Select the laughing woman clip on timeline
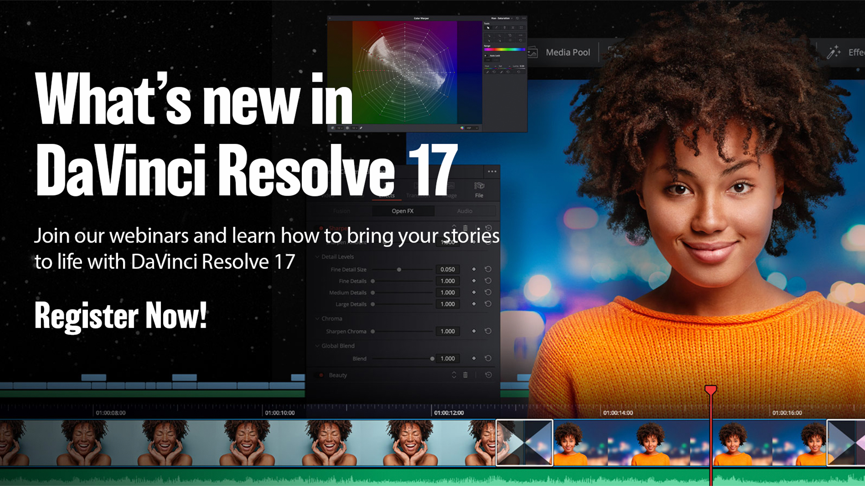 point(248,443)
